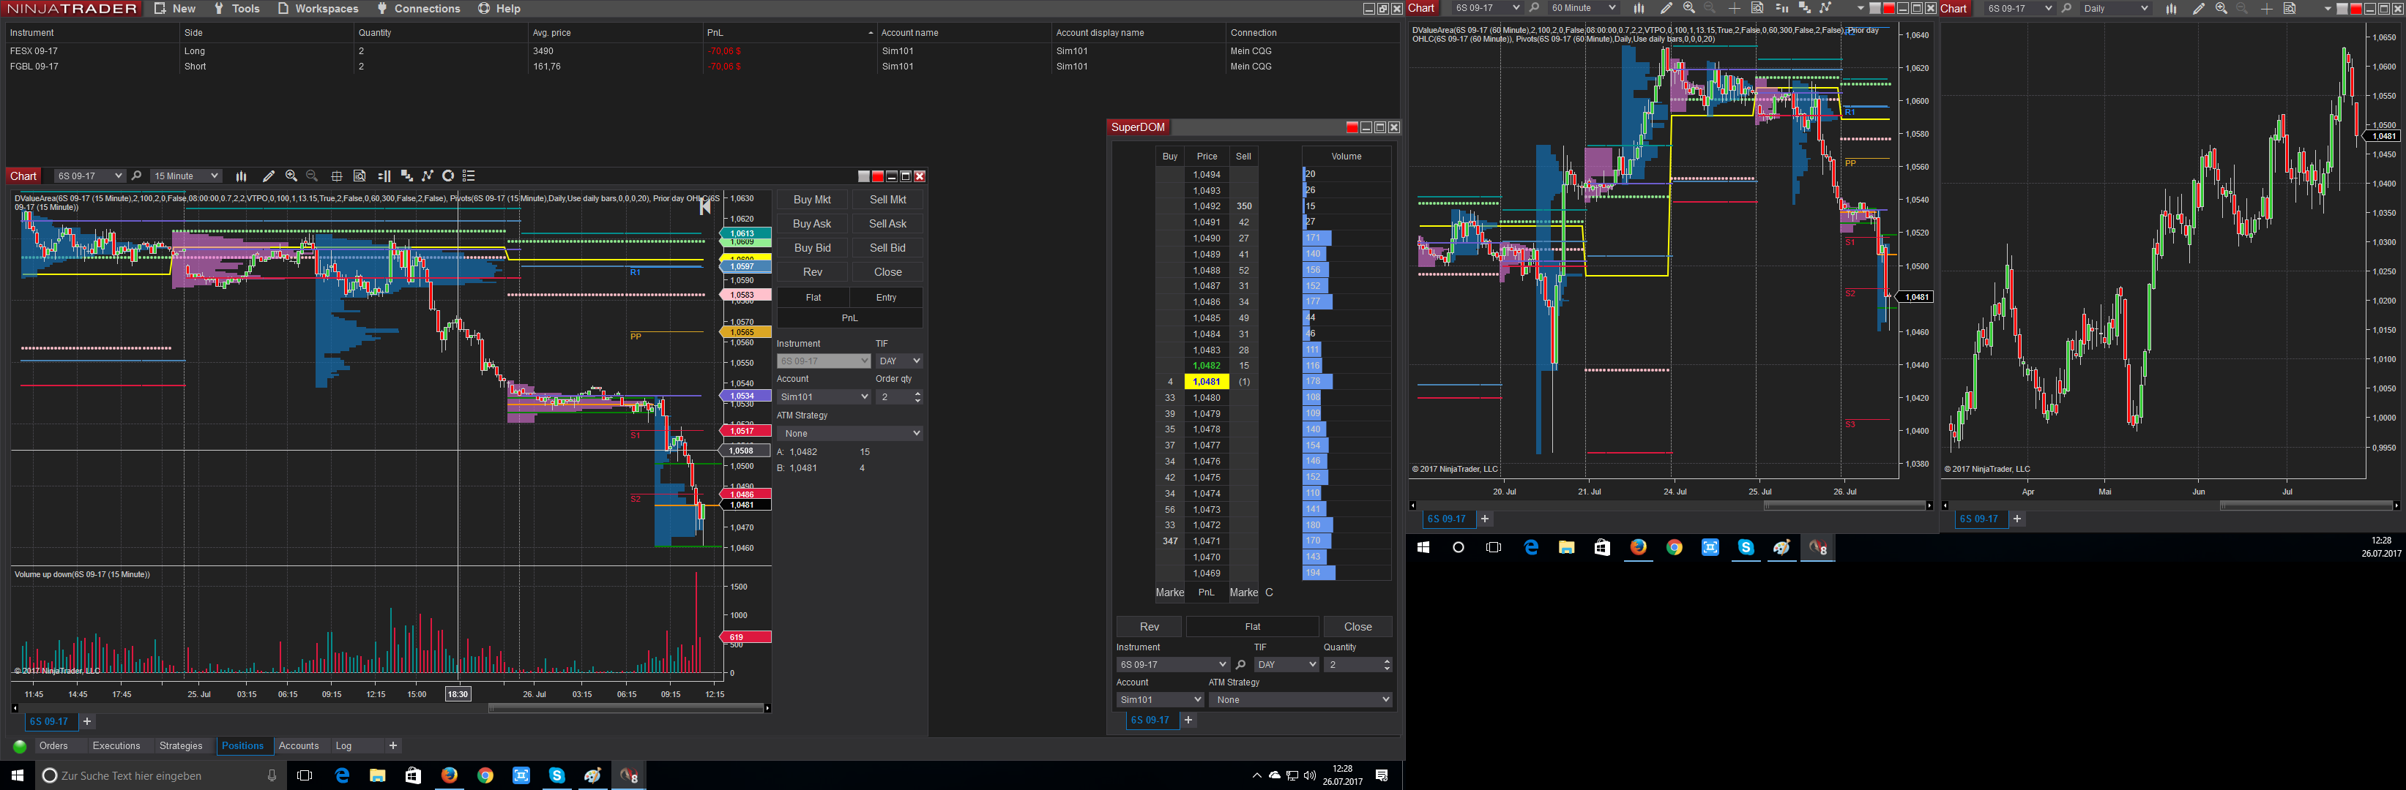Image resolution: width=2406 pixels, height=790 pixels.
Task: Toggle crosshair in the 60 Minute chart
Action: pos(1734,8)
